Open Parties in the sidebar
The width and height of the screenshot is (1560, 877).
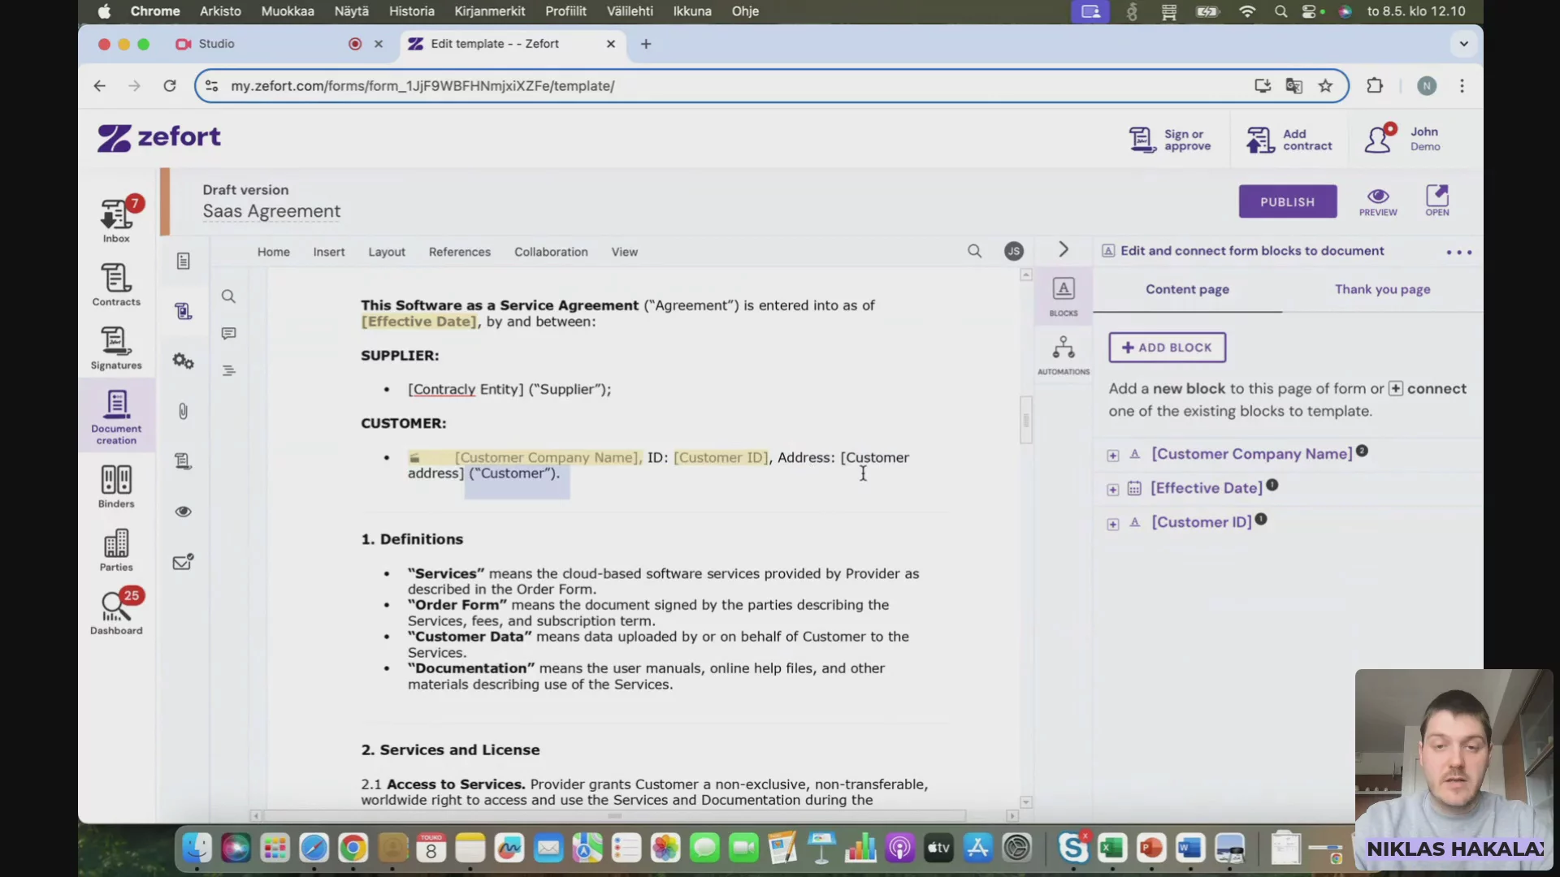[x=116, y=550]
